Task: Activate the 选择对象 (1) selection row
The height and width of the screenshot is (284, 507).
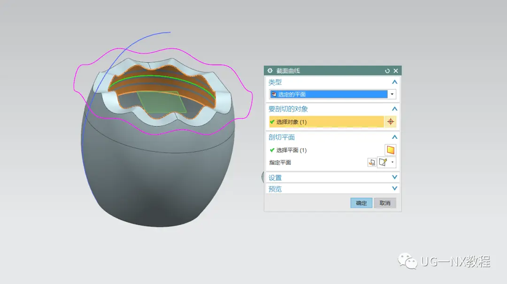Action: click(326, 122)
